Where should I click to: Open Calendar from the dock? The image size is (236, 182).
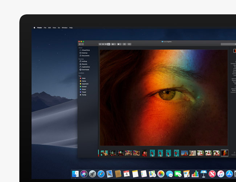click(126, 174)
